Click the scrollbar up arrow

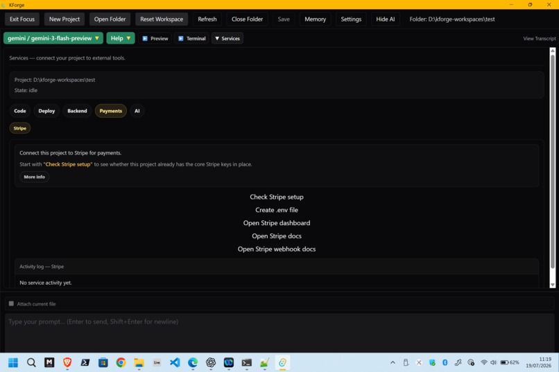pyautogui.click(x=553, y=51)
